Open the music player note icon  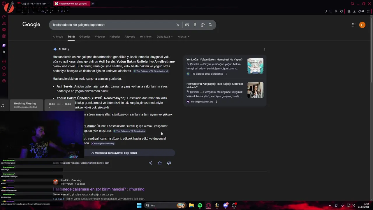point(3,106)
